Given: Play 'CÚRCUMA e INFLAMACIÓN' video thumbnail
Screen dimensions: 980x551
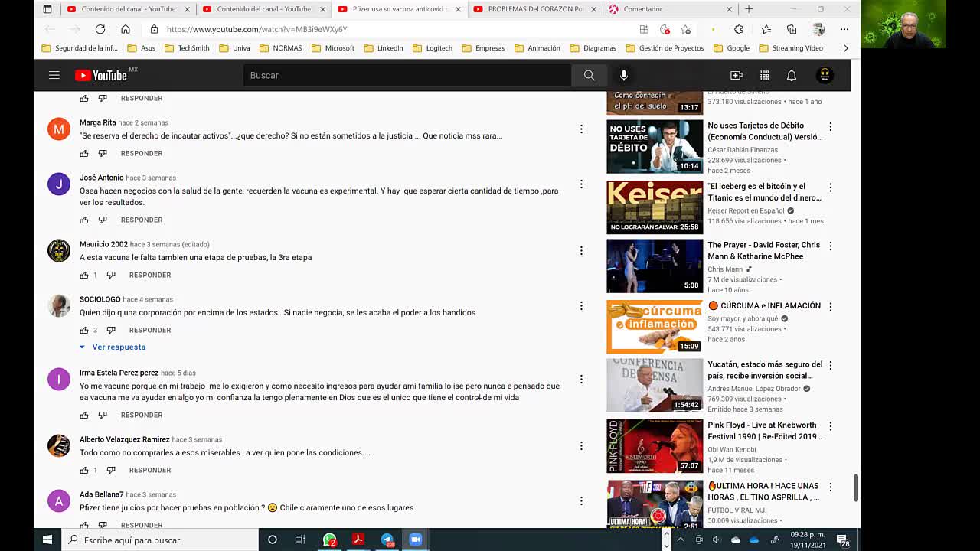Looking at the screenshot, I should pyautogui.click(x=655, y=327).
